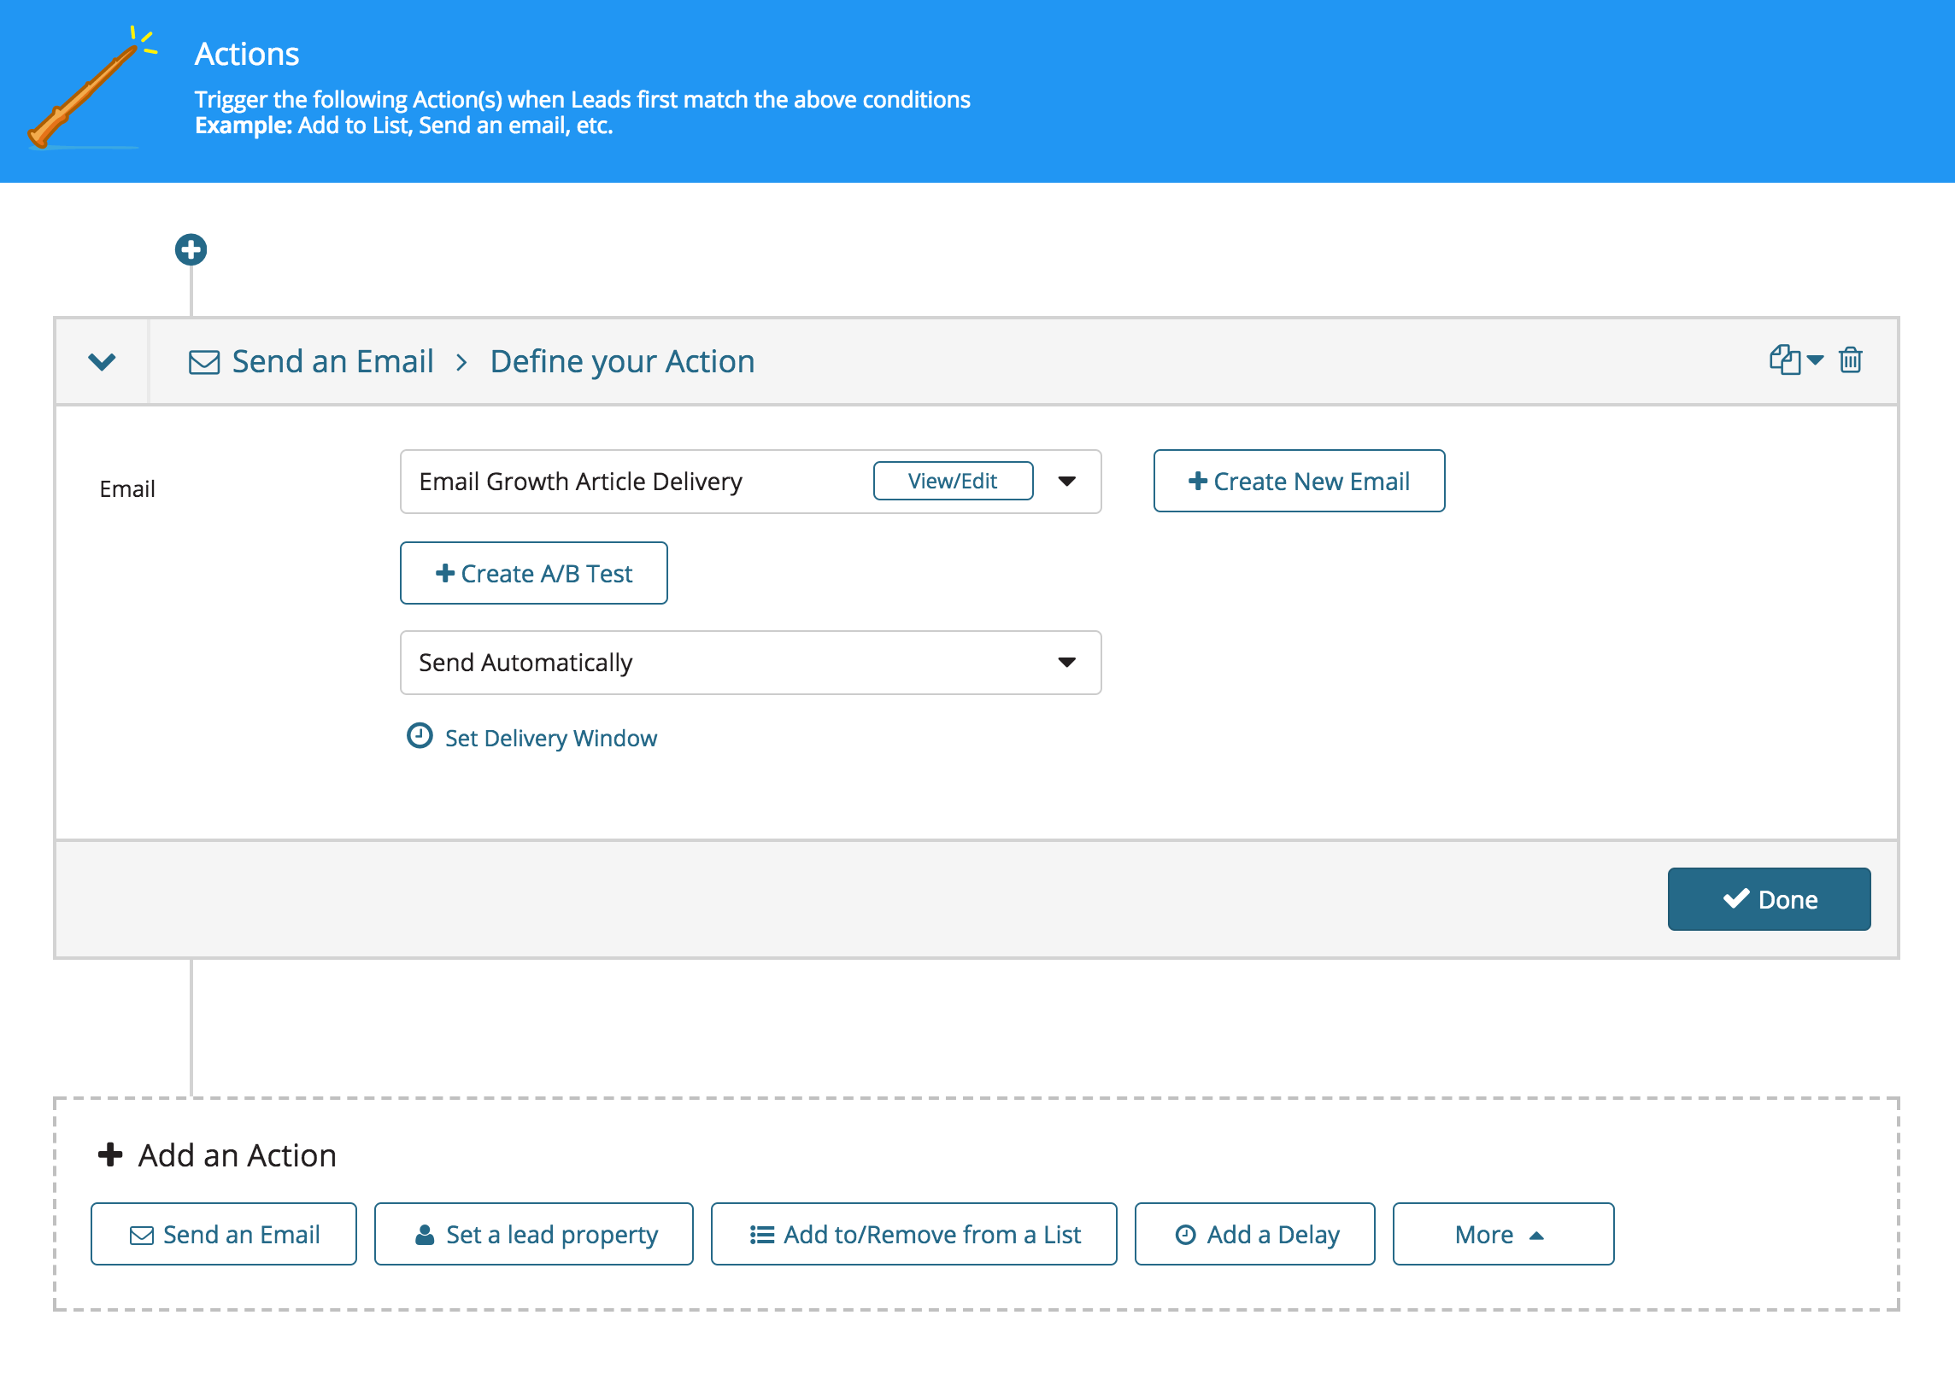Click the Set Delivery Window link
The width and height of the screenshot is (1955, 1397).
pyautogui.click(x=550, y=738)
